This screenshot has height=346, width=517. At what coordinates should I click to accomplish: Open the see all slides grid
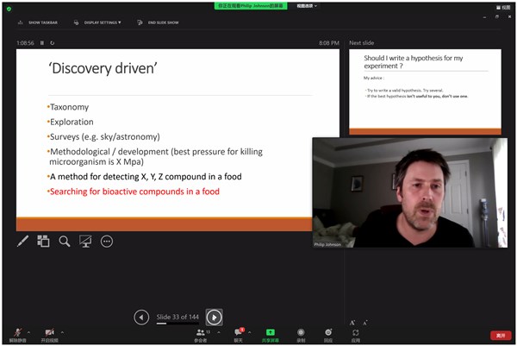(x=43, y=242)
